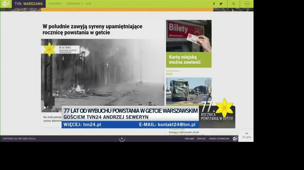Open the TVN Warszawa home link

pyautogui.click(x=29, y=4)
